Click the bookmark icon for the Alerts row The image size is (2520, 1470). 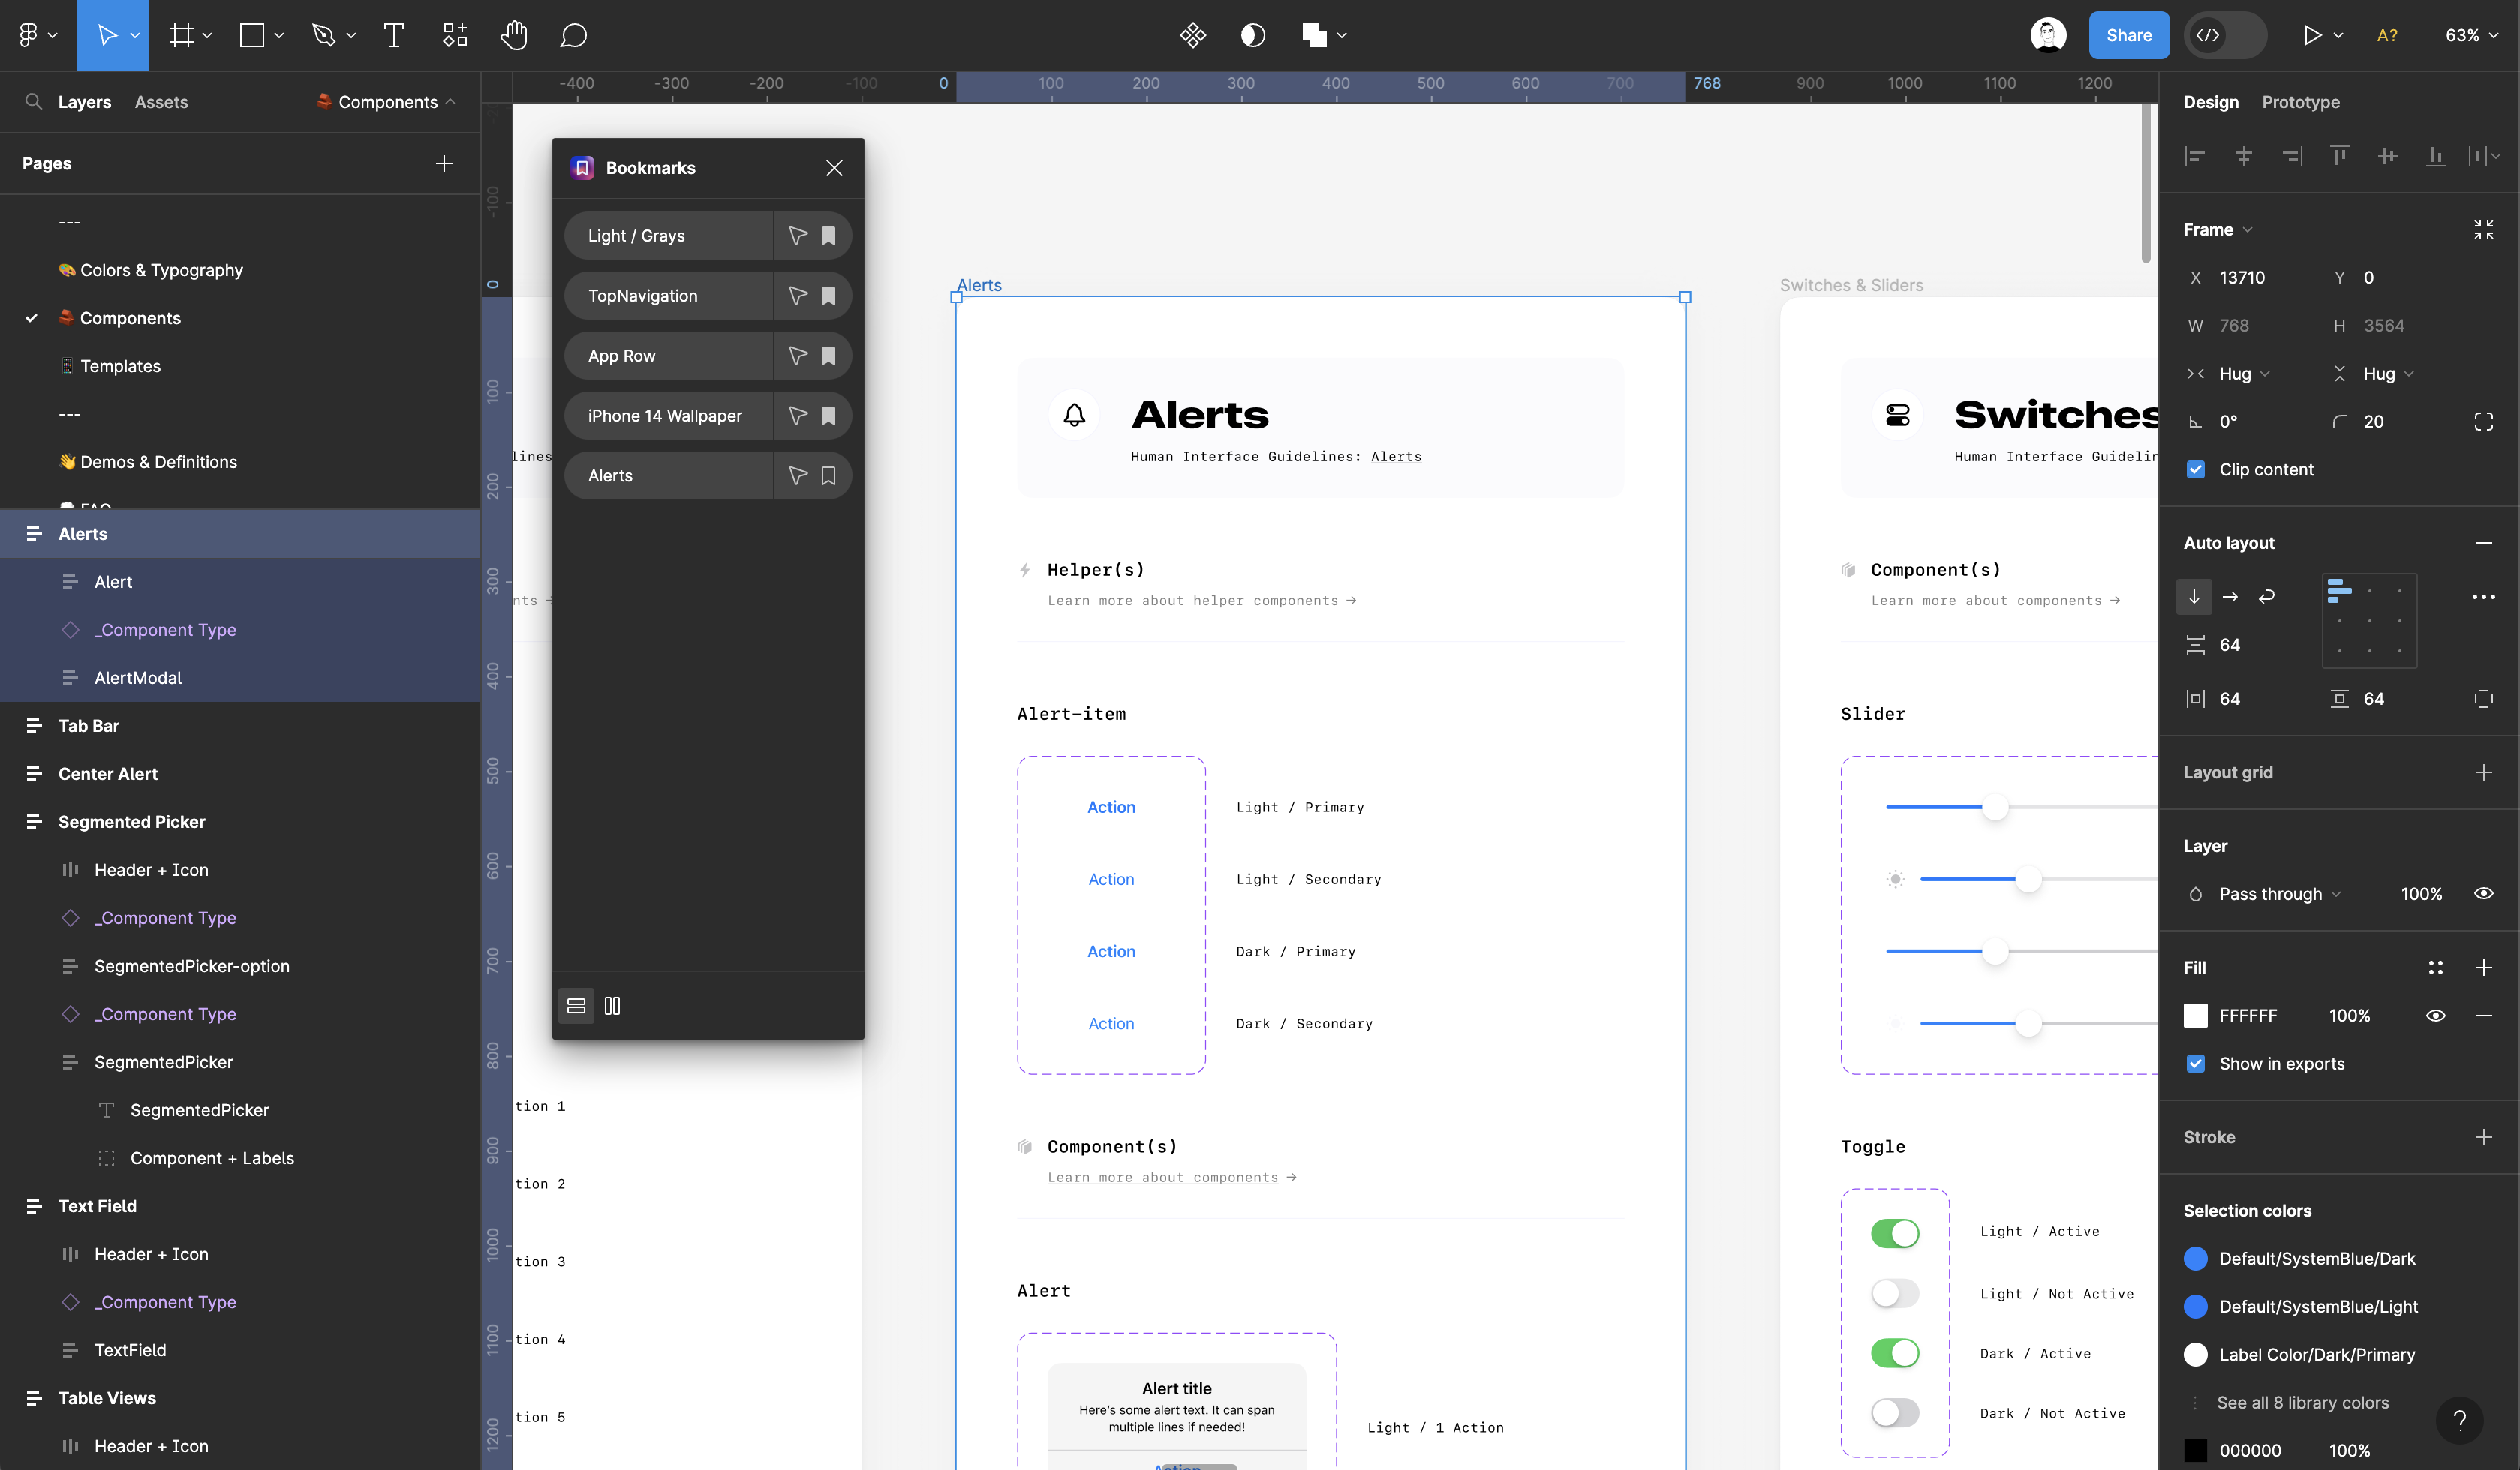pos(828,475)
